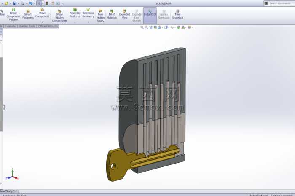Screen dimensions: 295x196
Task: Click the left panel scroll down arrow
Action: point(1,183)
